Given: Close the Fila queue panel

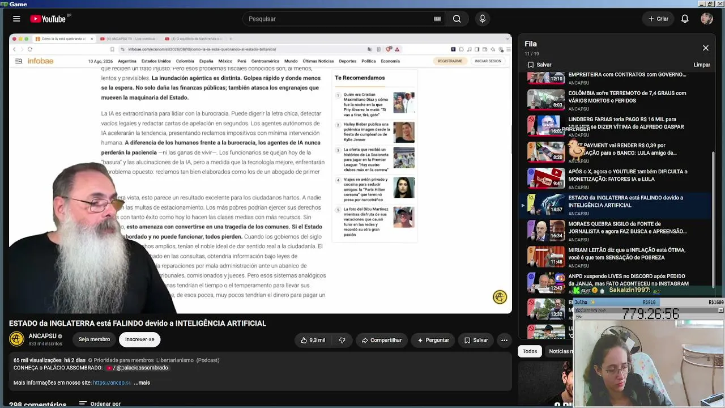Looking at the screenshot, I should tap(706, 48).
